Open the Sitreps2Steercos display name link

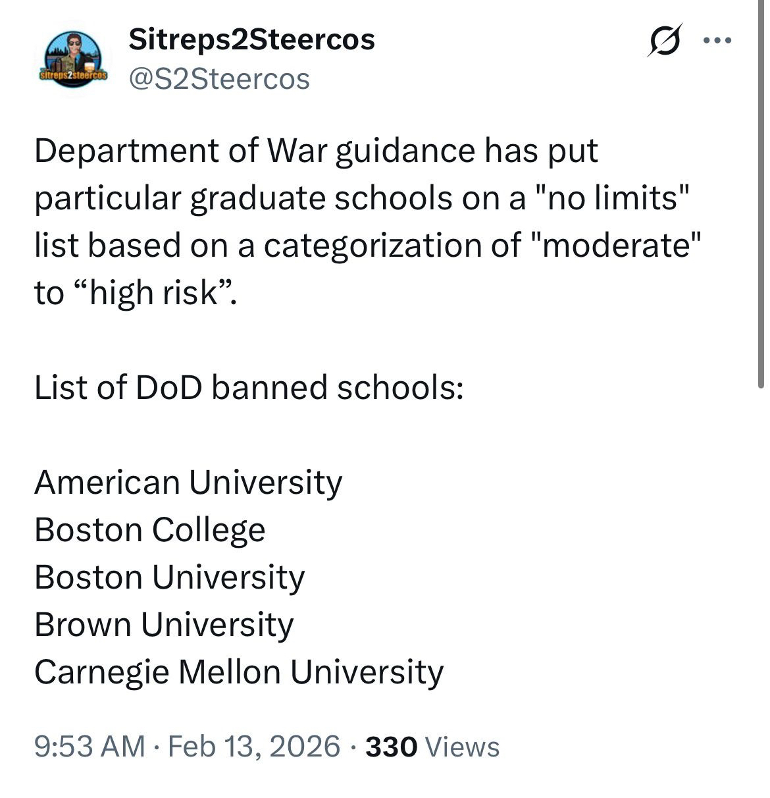[x=251, y=40]
